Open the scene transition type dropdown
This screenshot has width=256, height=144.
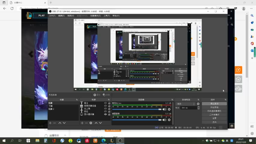pos(186,104)
